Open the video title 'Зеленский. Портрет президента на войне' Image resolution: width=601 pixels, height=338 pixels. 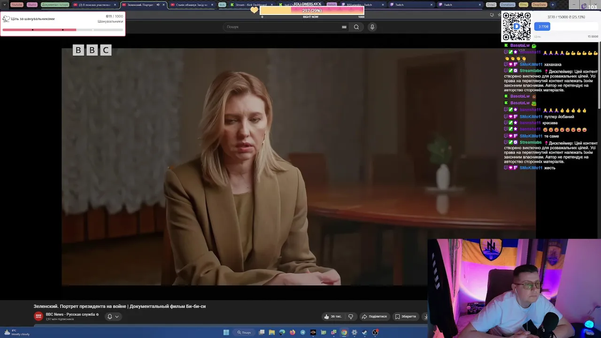click(x=120, y=306)
